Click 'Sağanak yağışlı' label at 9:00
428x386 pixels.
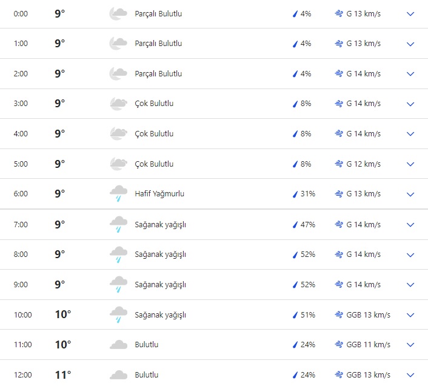160,285
